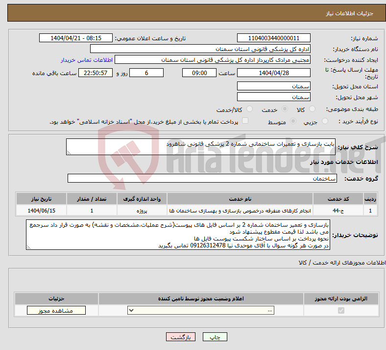Click the واحد اندازه گیری column header
Screen dimensions: 386x350
(142, 199)
